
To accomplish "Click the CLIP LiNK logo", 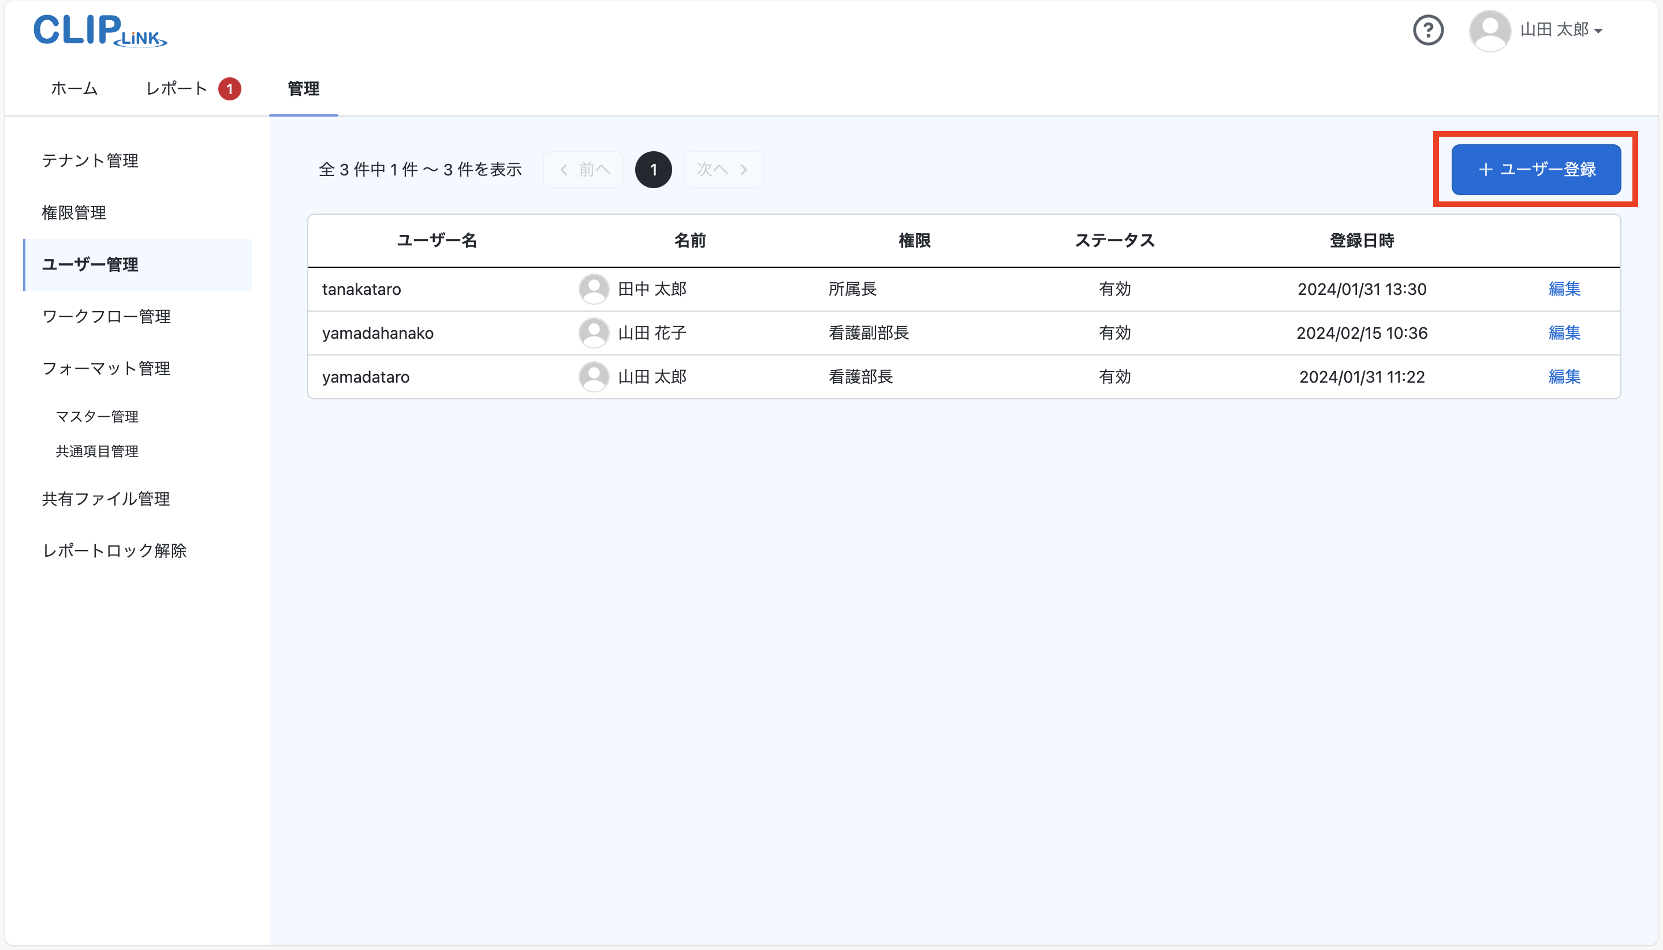I will coord(99,30).
